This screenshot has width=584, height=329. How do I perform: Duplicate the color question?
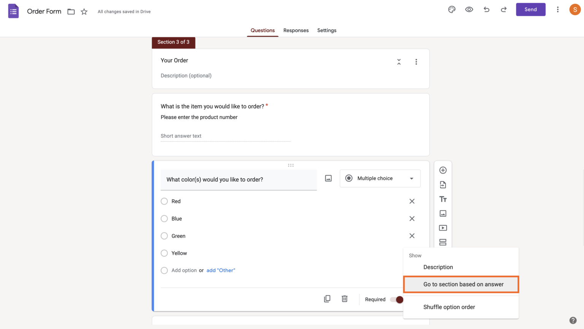pos(327,299)
